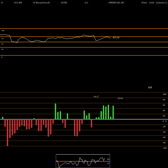Click the 'Prime Cable Industries L' company name
The width and height of the screenshot is (168, 168).
tap(154, 3)
